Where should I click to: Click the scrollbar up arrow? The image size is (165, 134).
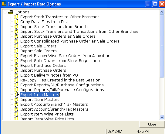point(162,12)
